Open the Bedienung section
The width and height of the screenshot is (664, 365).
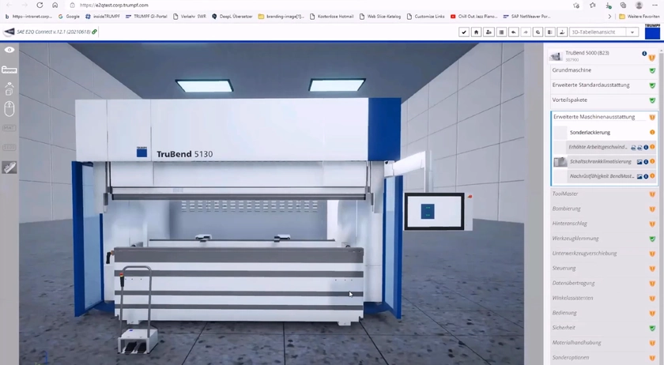(x=603, y=313)
